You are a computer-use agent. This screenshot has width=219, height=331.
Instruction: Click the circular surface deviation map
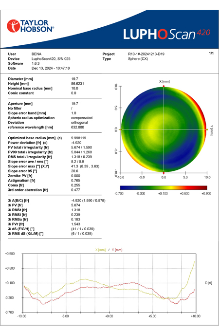pyautogui.click(x=164, y=129)
